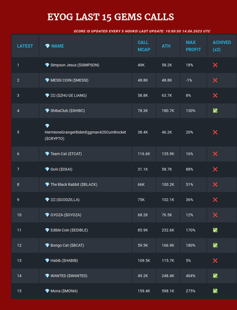This screenshot has height=310, width=237.
Task: Click the CALL MCAP column header
Action: coord(144,46)
